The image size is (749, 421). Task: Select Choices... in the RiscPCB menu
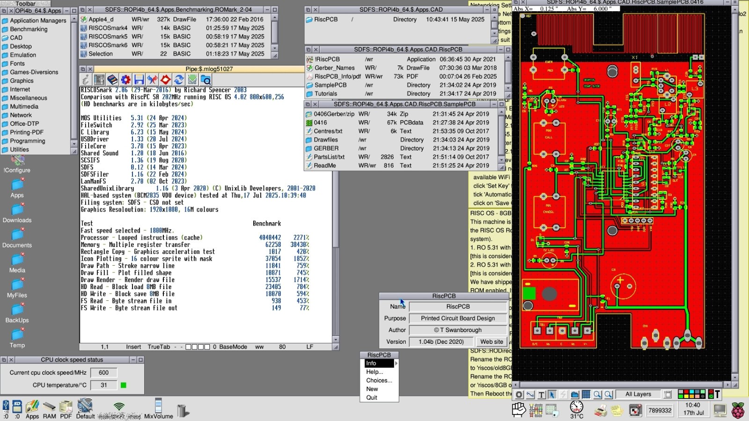pyautogui.click(x=379, y=380)
